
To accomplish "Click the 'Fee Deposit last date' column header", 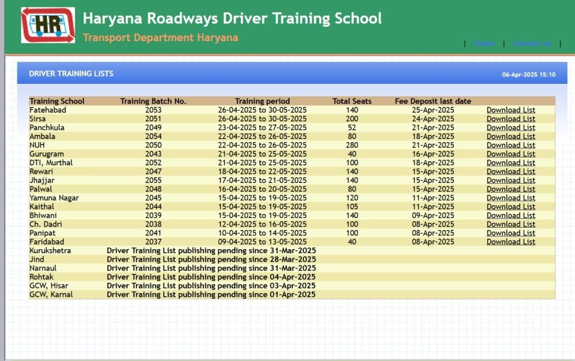I will [433, 101].
